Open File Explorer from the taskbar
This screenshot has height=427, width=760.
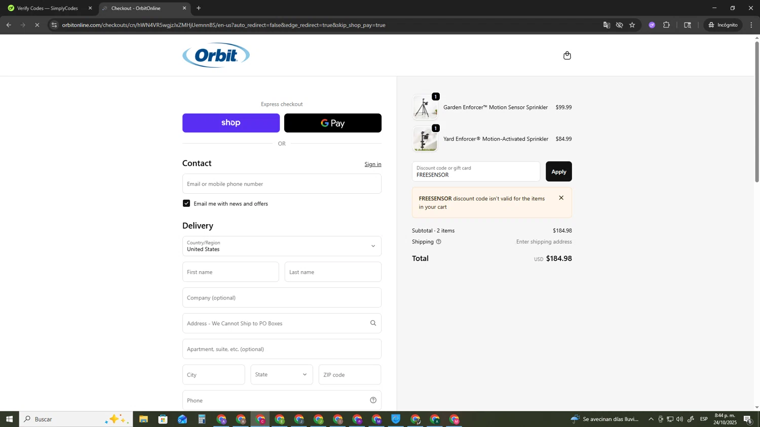pyautogui.click(x=143, y=419)
